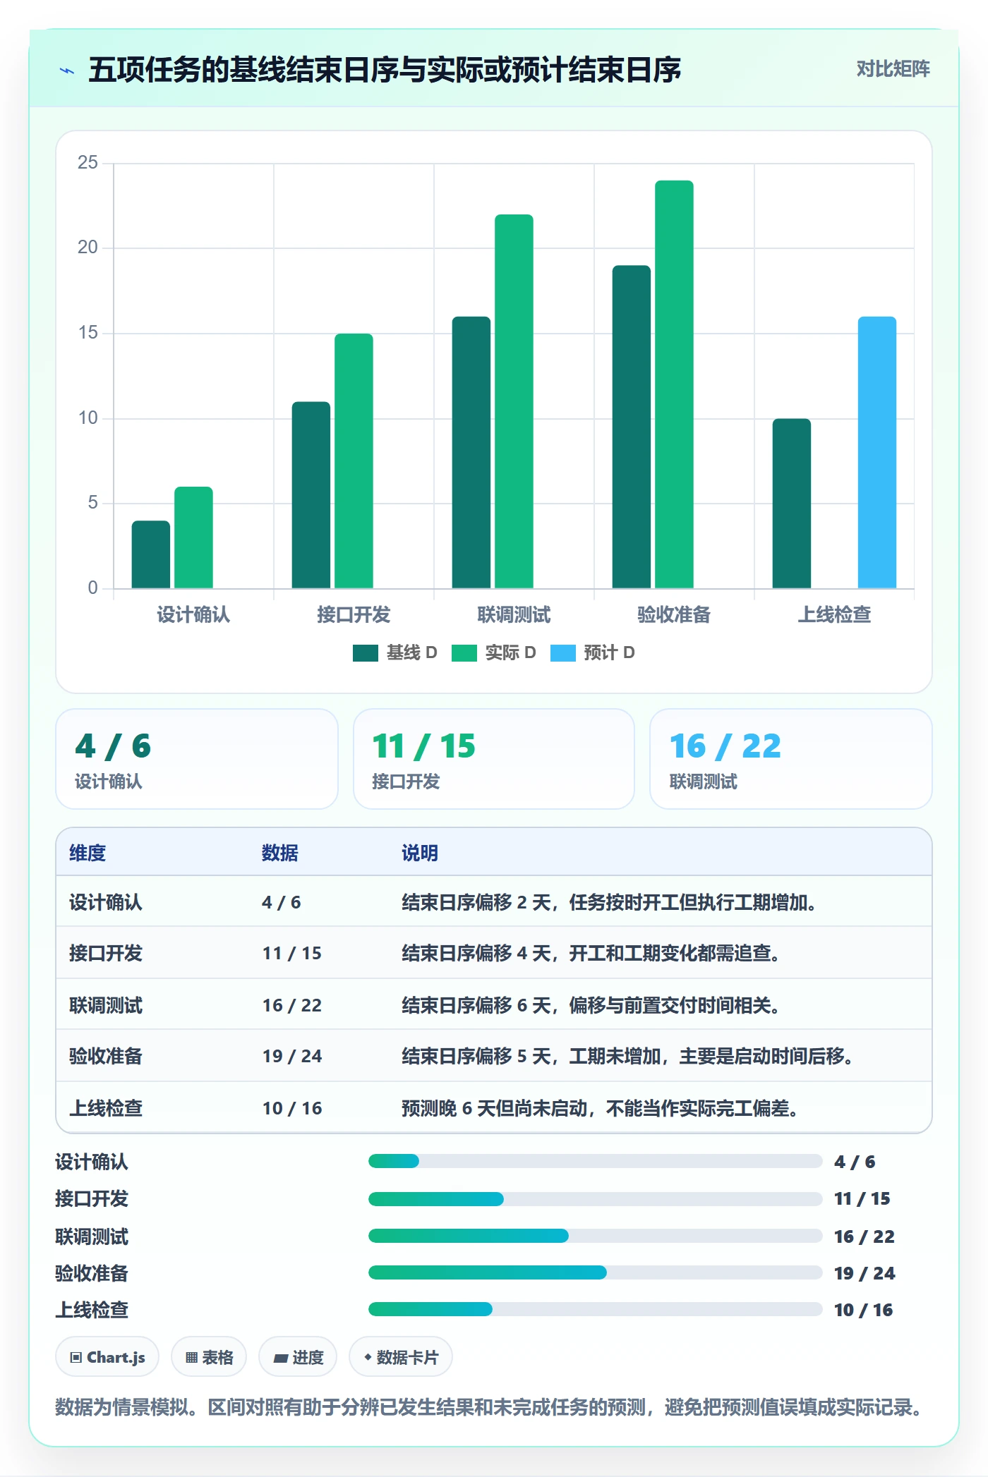The height and width of the screenshot is (1477, 988).
Task: Click the light green actual bar for 验收准备
Action: pyautogui.click(x=674, y=384)
